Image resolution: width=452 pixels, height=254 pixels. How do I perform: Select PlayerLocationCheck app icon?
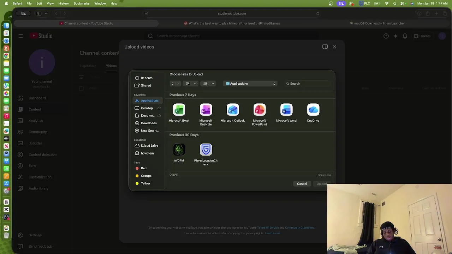(x=206, y=150)
